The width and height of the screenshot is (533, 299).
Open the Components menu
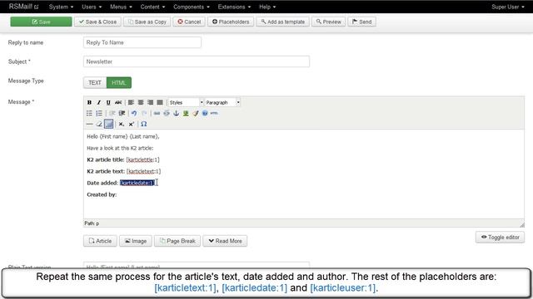[x=192, y=7]
